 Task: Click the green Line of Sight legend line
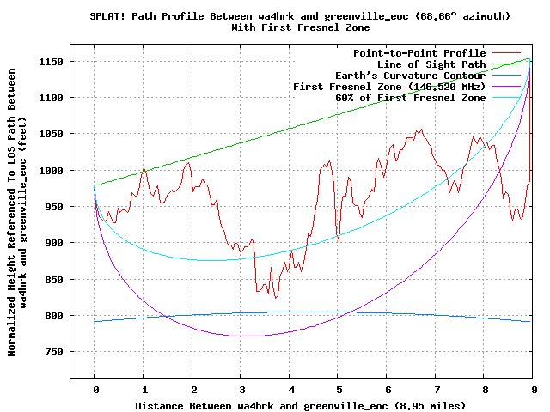(507, 64)
